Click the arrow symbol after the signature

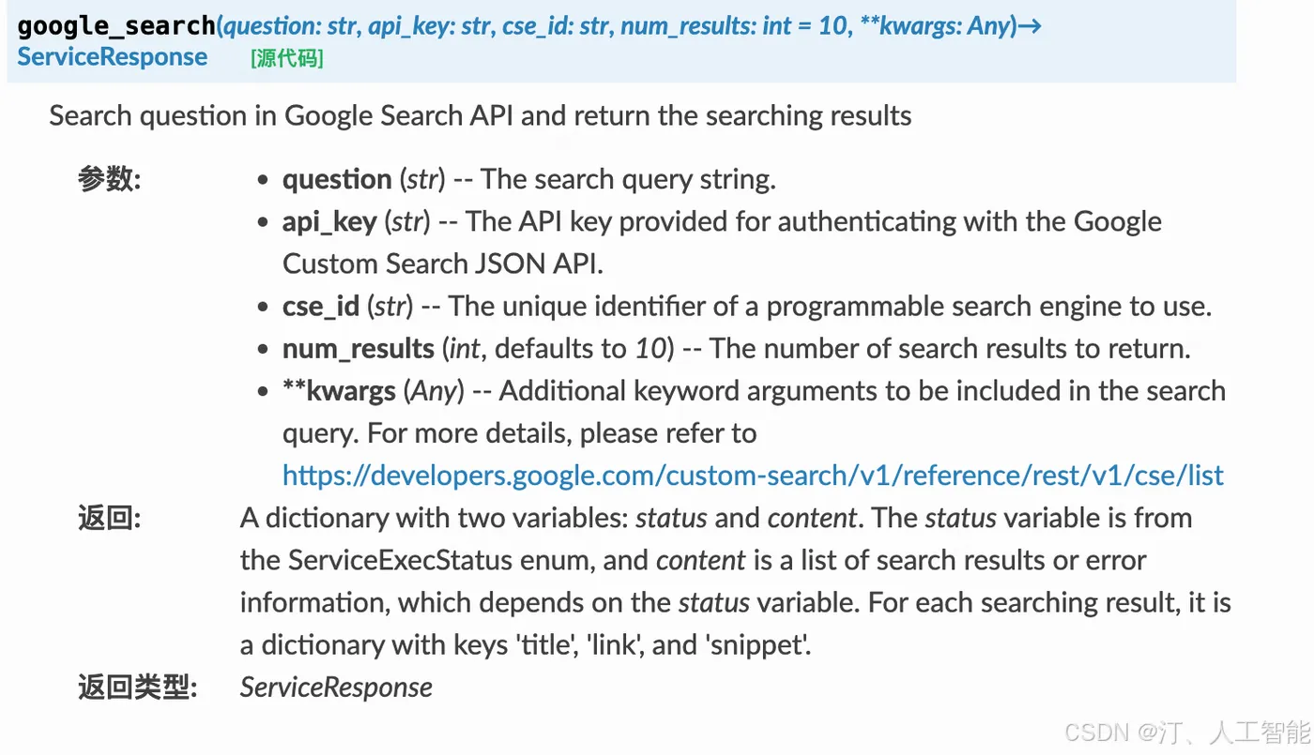[1030, 26]
